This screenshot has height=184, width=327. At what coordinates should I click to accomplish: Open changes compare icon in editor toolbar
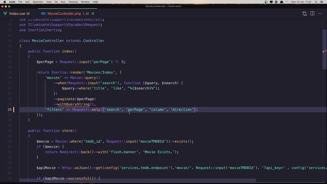tap(305, 14)
